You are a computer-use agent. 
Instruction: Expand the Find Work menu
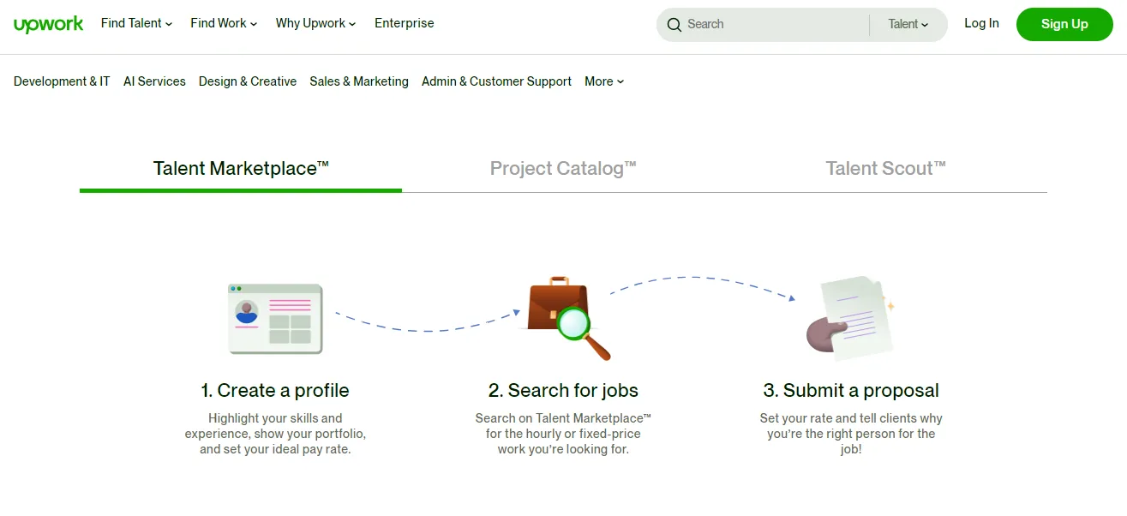224,23
